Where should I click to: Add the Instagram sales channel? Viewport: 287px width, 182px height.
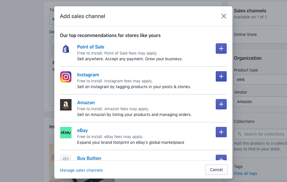221,76
